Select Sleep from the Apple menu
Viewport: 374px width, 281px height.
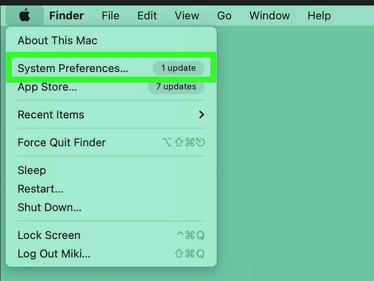tap(111, 170)
